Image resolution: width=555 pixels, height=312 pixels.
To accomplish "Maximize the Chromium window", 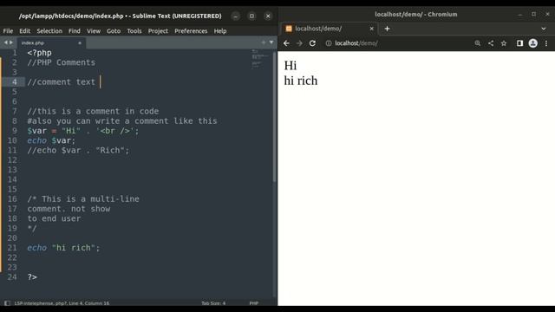I will [x=534, y=14].
